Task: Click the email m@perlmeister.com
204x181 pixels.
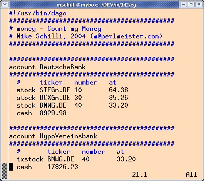Action: (x=126, y=36)
